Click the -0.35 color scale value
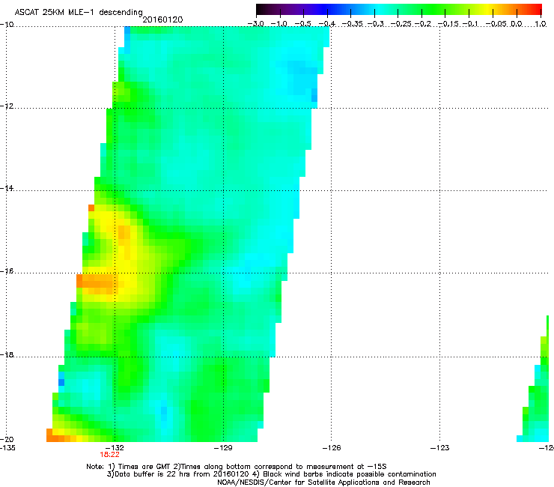 tap(353, 24)
